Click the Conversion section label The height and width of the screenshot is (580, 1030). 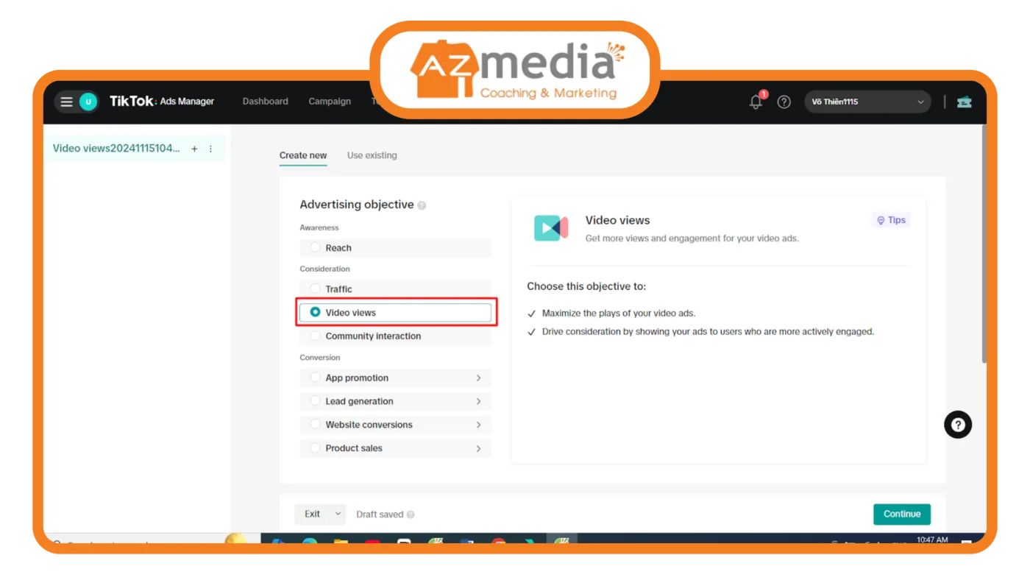pos(320,358)
